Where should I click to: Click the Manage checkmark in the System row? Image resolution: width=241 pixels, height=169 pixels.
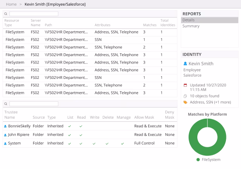point(122,143)
